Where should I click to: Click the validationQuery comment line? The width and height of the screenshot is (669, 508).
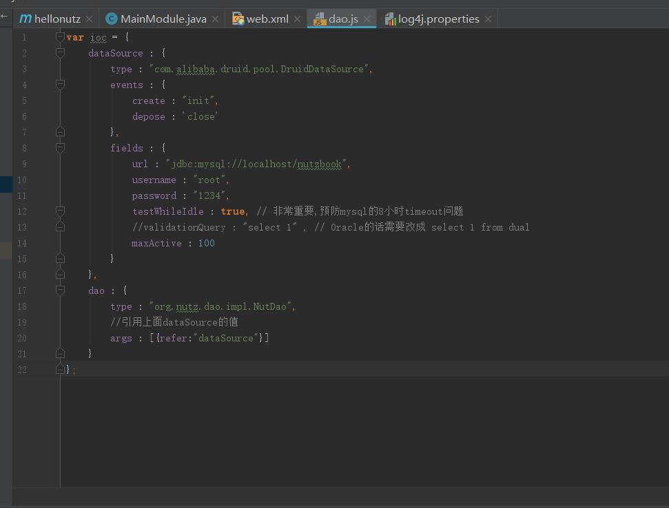click(331, 227)
